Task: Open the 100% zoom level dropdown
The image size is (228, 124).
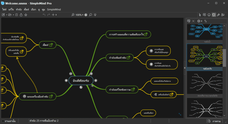Action: [79, 15]
